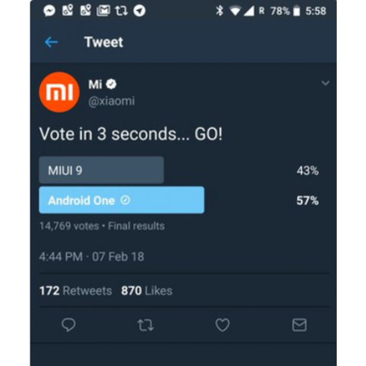The width and height of the screenshot is (366, 366).
Task: Tap the Gmail notification icon
Action: pos(104,10)
